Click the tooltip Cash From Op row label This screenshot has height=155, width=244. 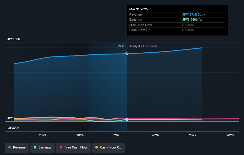click(x=140, y=30)
